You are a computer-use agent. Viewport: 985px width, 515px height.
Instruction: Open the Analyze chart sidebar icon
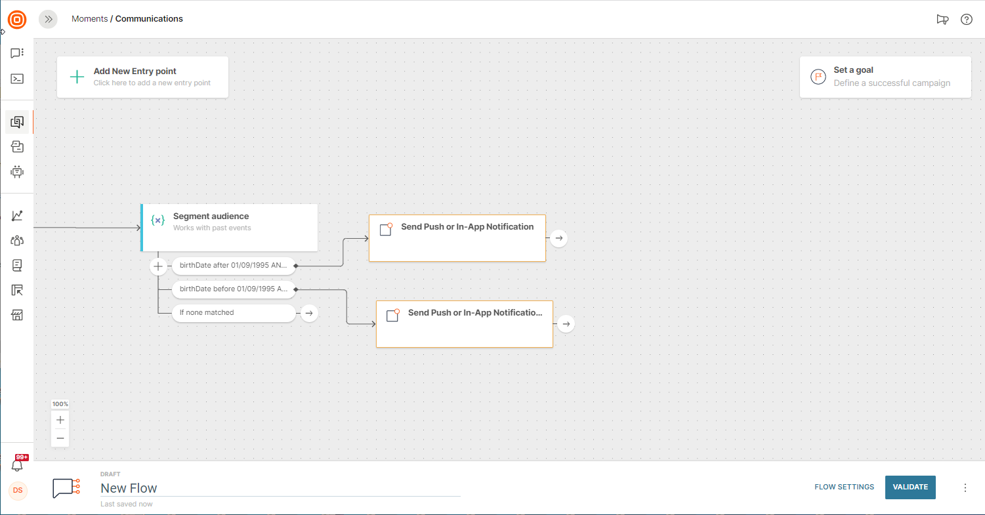[x=17, y=215]
